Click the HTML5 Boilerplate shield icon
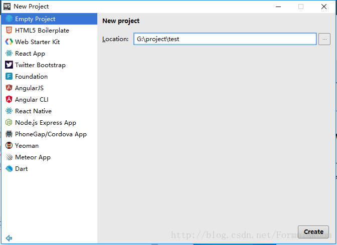This screenshot has width=337, height=245. coord(9,30)
